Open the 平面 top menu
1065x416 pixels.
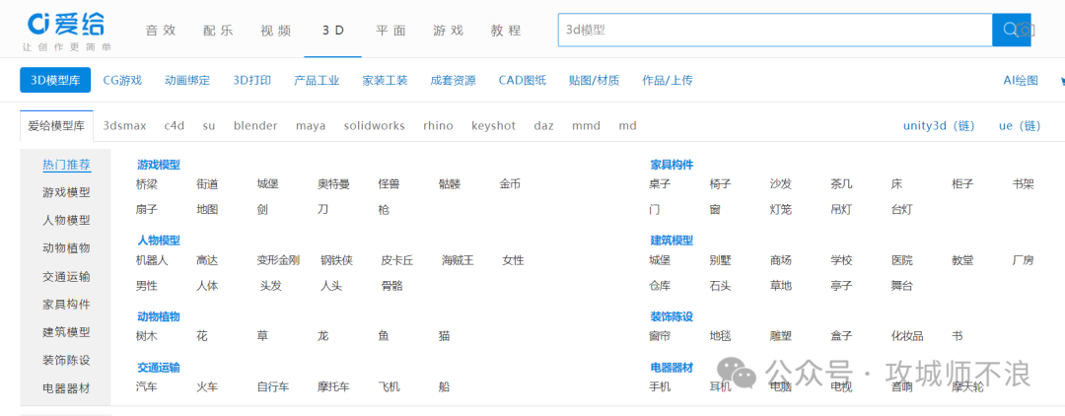coord(390,30)
